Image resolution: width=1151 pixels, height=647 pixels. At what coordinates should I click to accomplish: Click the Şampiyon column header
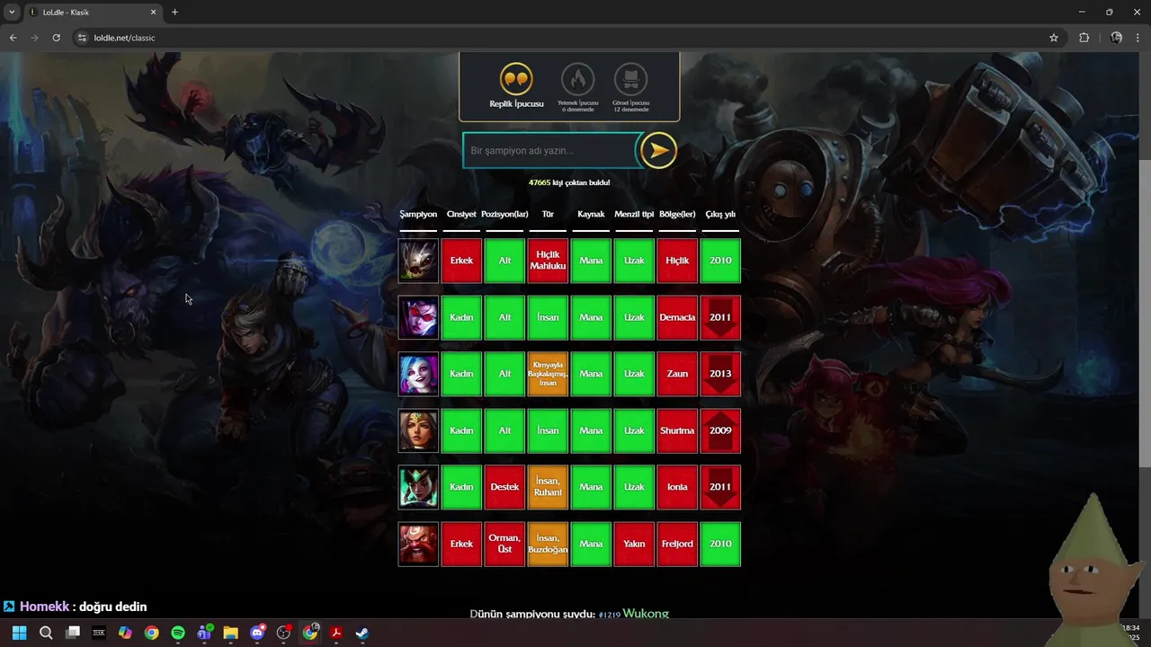(418, 214)
